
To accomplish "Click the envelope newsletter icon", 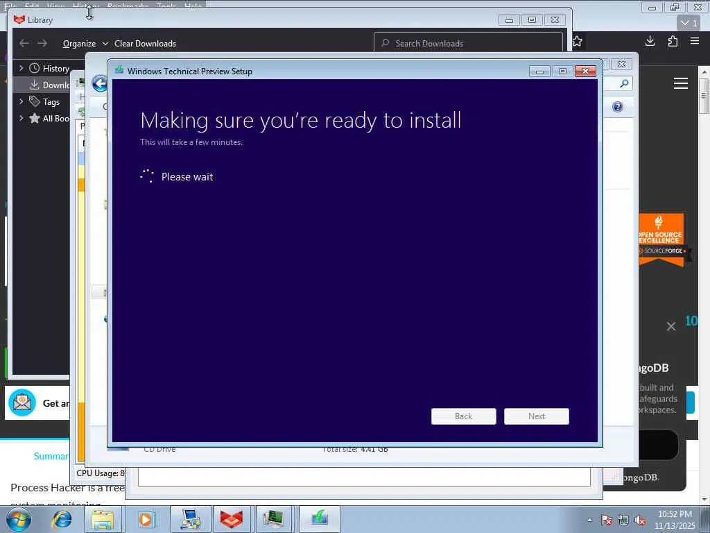I will (21, 403).
